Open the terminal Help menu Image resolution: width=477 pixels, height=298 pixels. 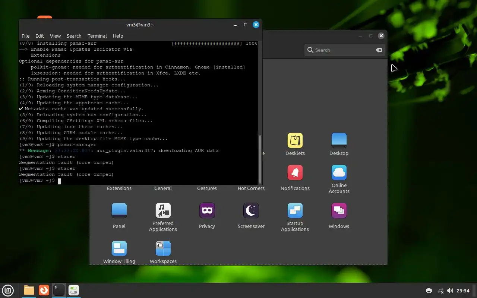118,36
